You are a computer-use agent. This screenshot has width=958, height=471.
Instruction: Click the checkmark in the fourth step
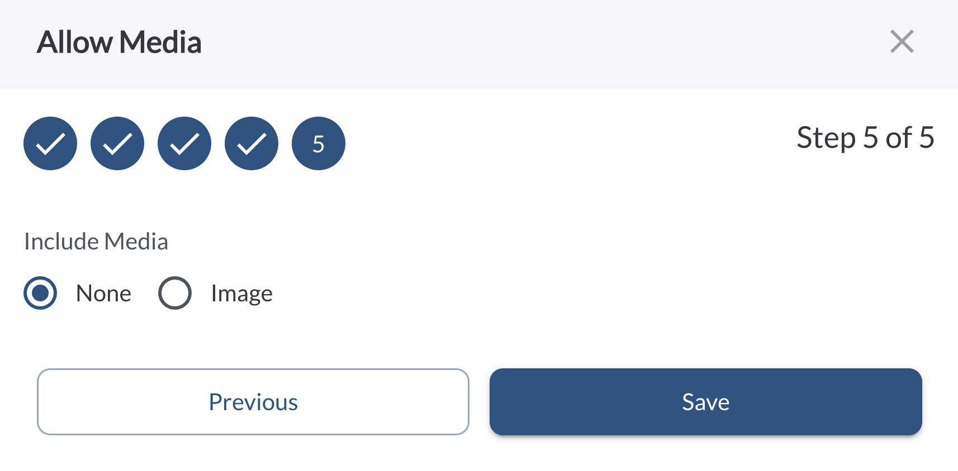click(x=252, y=145)
